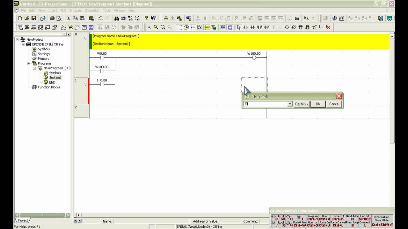Open the Help menu
This screenshot has height=229, width=408.
point(132,10)
